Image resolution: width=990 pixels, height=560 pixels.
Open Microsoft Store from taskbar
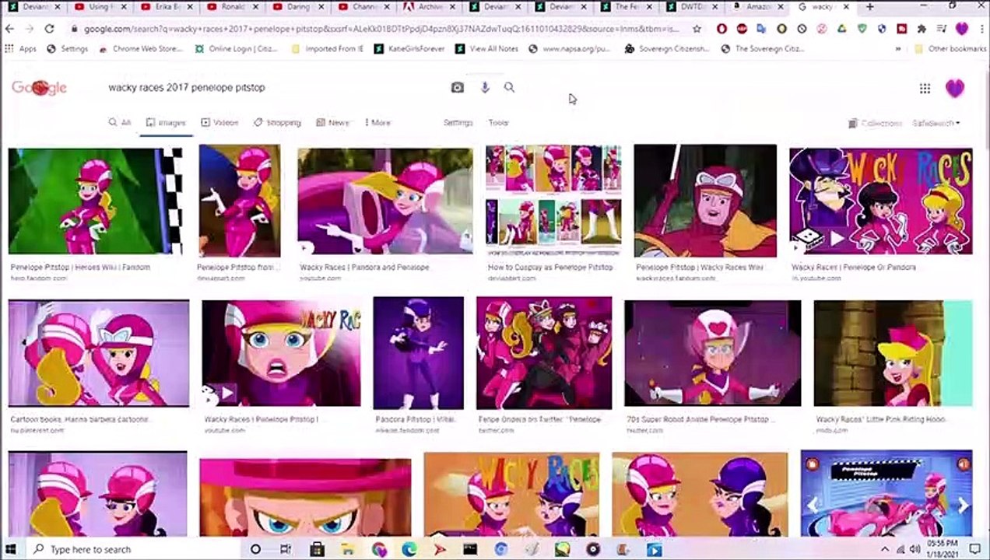[317, 549]
